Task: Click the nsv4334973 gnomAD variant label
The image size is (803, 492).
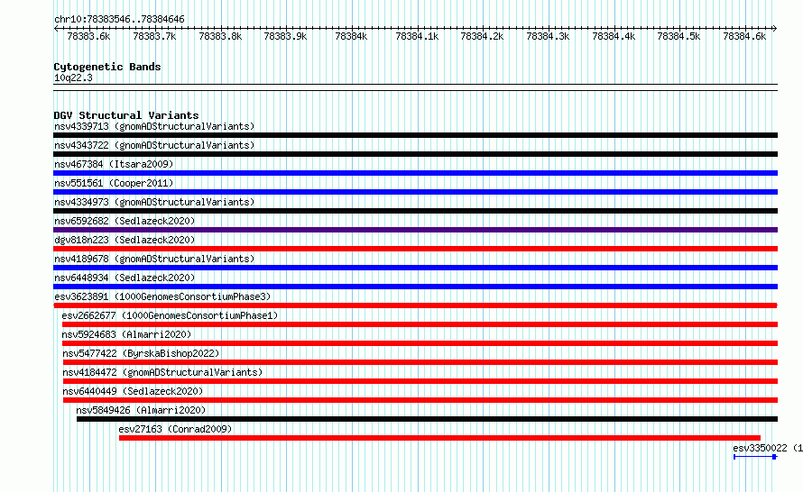Action: coord(154,202)
